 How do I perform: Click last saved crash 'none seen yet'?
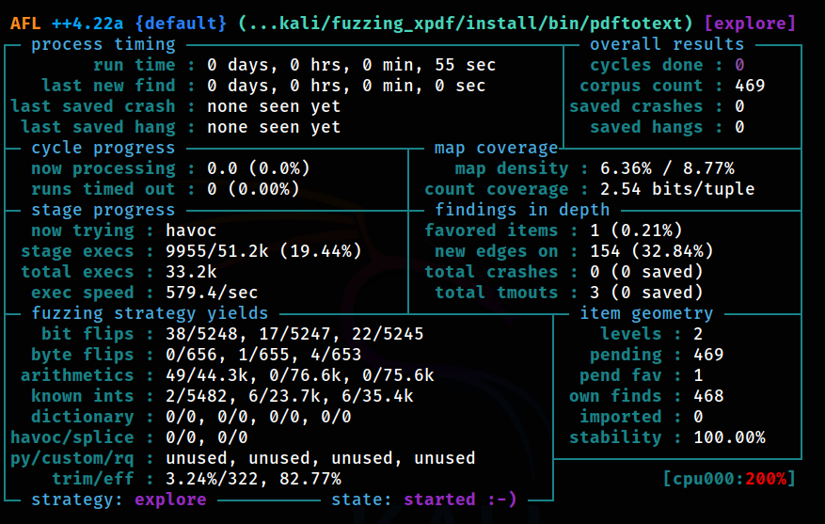click(274, 106)
